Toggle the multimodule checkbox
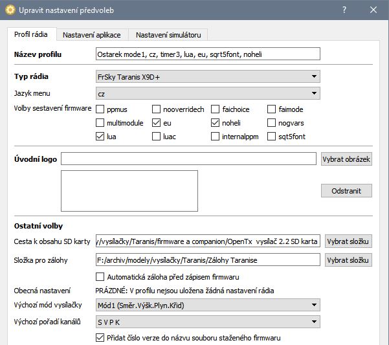389x345 pixels. pos(100,122)
